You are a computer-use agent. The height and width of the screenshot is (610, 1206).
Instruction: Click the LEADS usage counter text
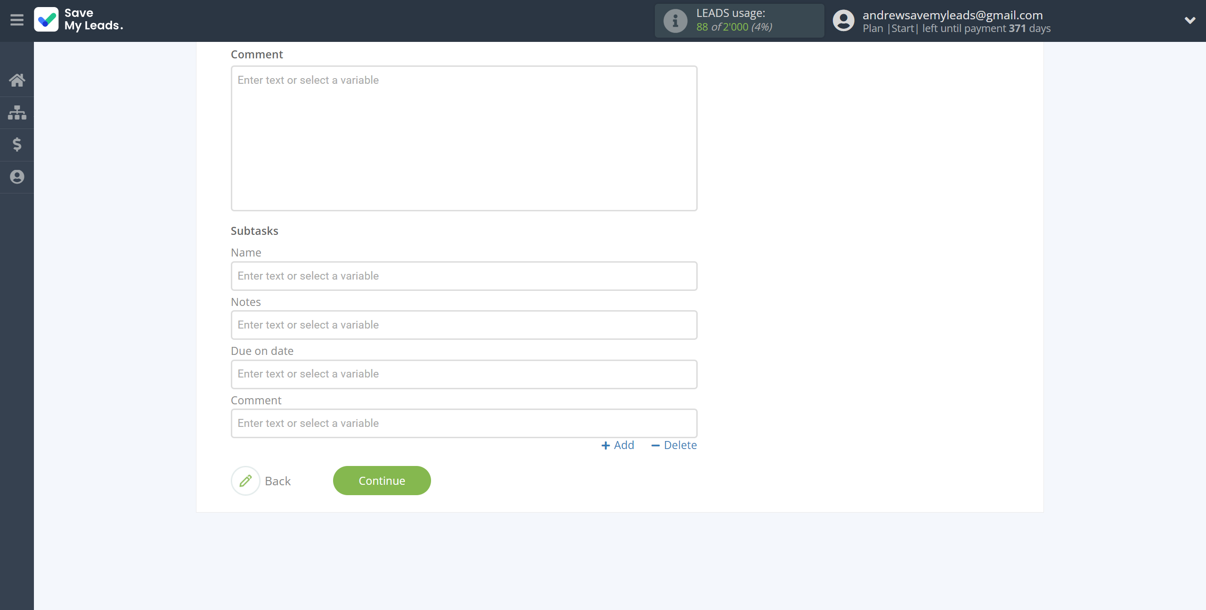[734, 27]
